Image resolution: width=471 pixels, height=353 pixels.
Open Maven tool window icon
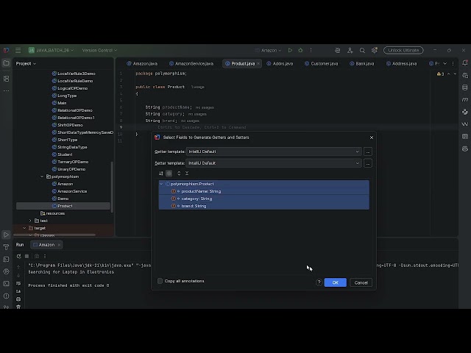tap(464, 99)
